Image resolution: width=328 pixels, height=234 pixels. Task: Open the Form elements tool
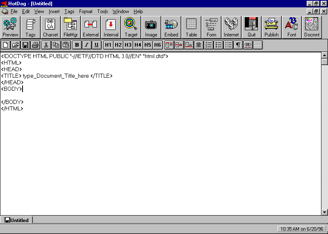[211, 27]
